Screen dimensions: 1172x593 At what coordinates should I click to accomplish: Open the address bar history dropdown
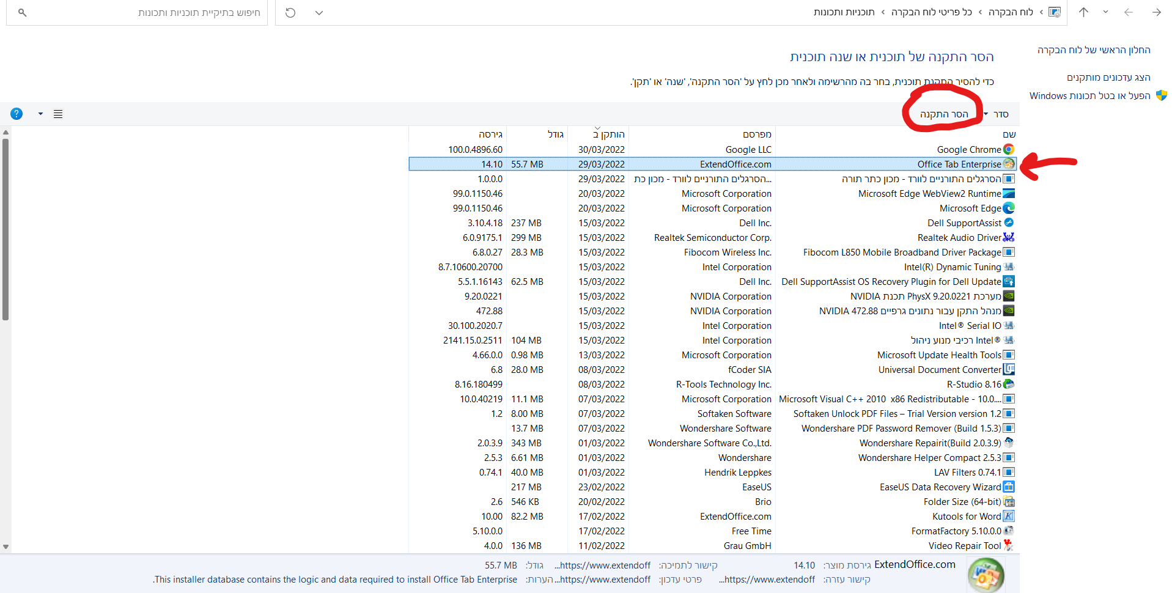tap(319, 12)
